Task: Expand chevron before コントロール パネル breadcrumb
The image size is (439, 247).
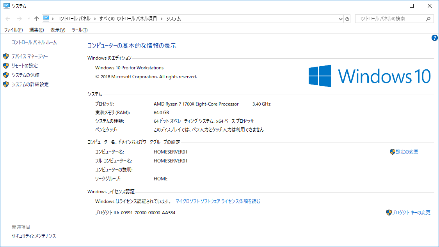Action: coord(53,19)
